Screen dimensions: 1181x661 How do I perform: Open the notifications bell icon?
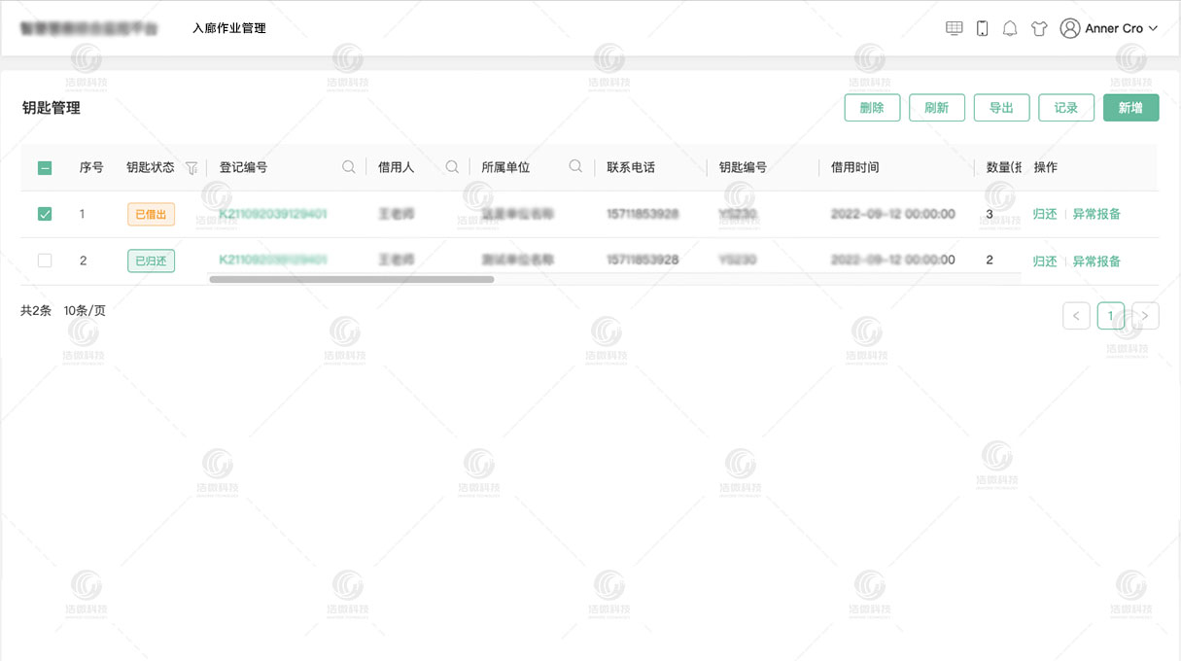click(1009, 28)
